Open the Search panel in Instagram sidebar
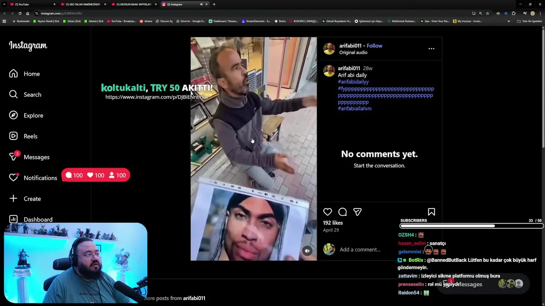Image resolution: width=545 pixels, height=306 pixels. coord(25,95)
